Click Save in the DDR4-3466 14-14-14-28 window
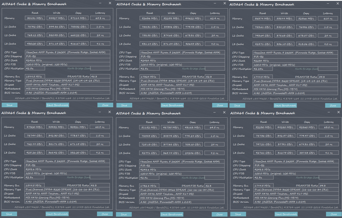Viewport: 342px width, 218px height. click(x=124, y=105)
